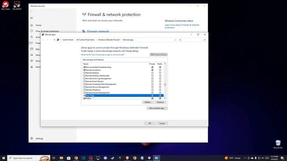
Task: Click the up arrow in Allowed apps navigation
Action: pyautogui.click(x=54, y=40)
